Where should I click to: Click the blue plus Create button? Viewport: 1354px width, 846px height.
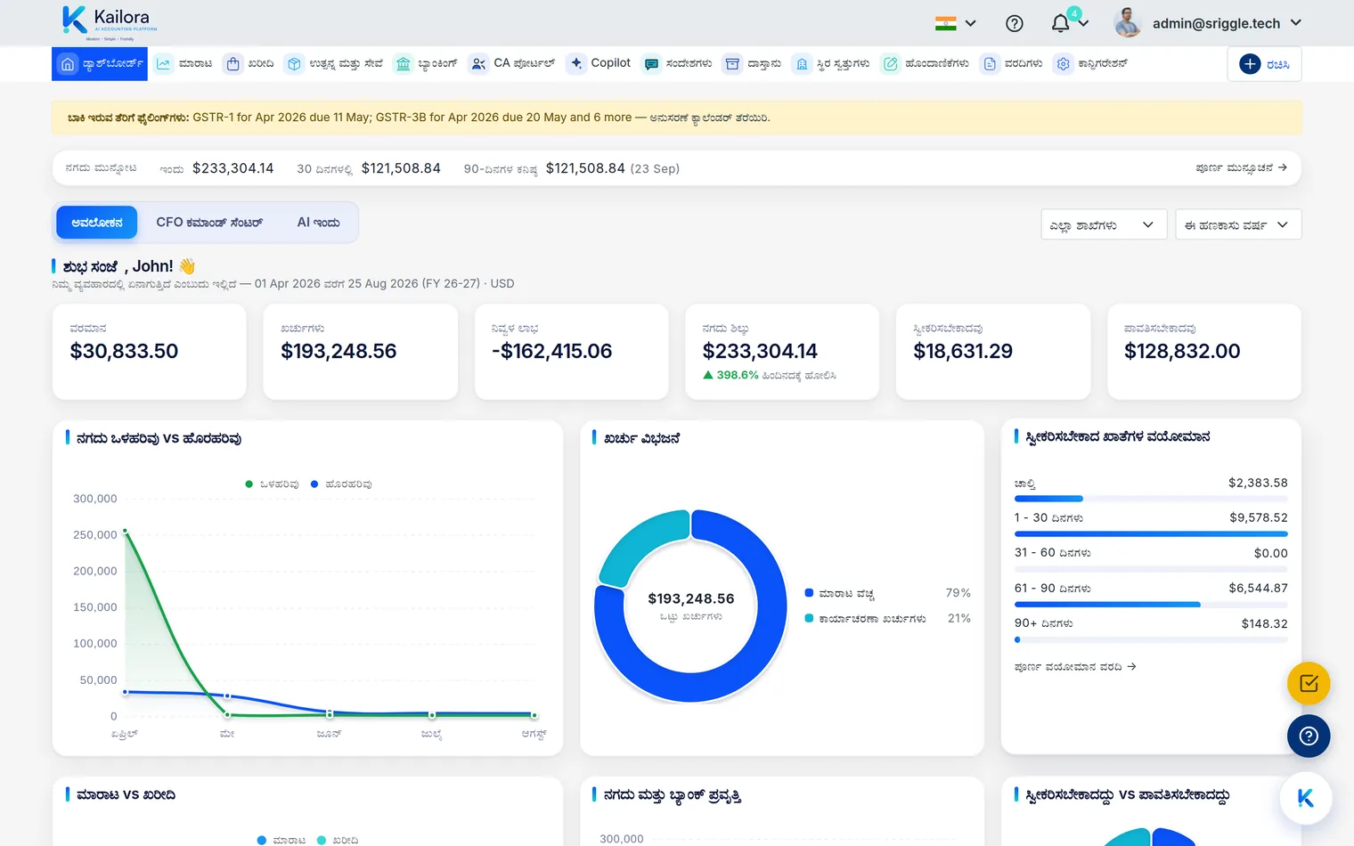click(1264, 64)
